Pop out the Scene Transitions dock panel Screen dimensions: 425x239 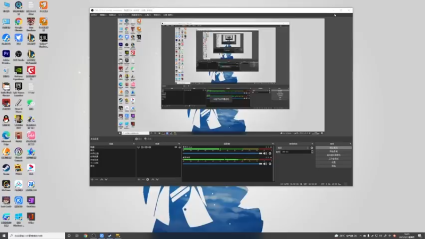pyautogui.click(x=312, y=143)
